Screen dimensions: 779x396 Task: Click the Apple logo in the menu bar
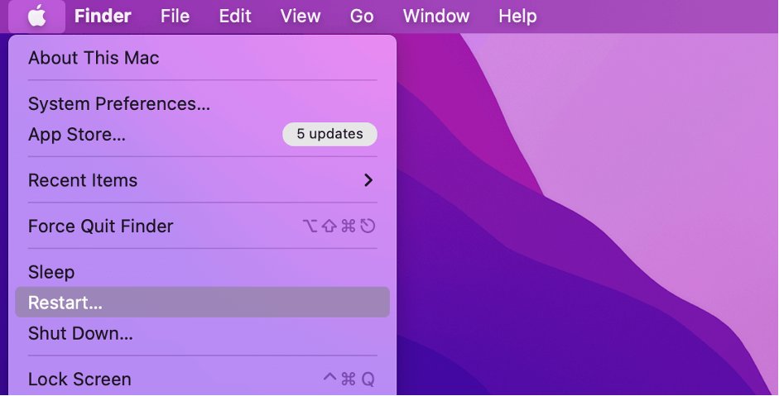pyautogui.click(x=36, y=16)
